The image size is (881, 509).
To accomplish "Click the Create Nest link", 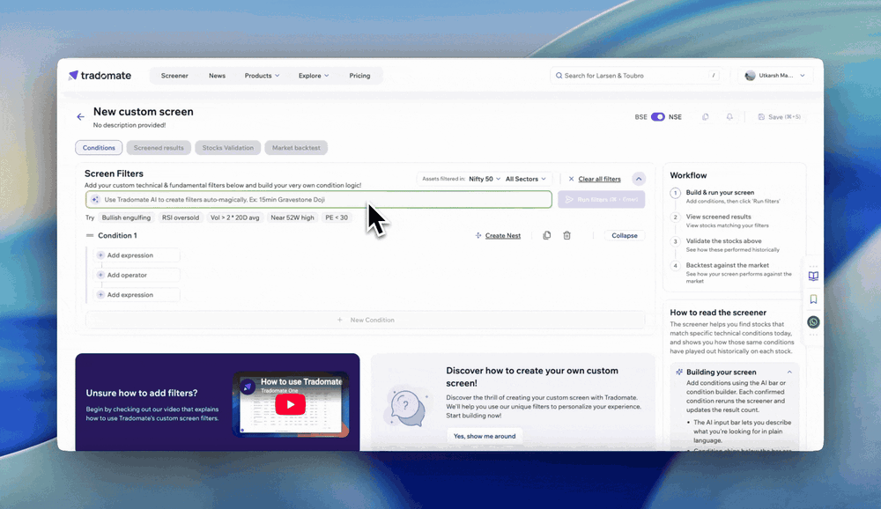I will pos(503,235).
